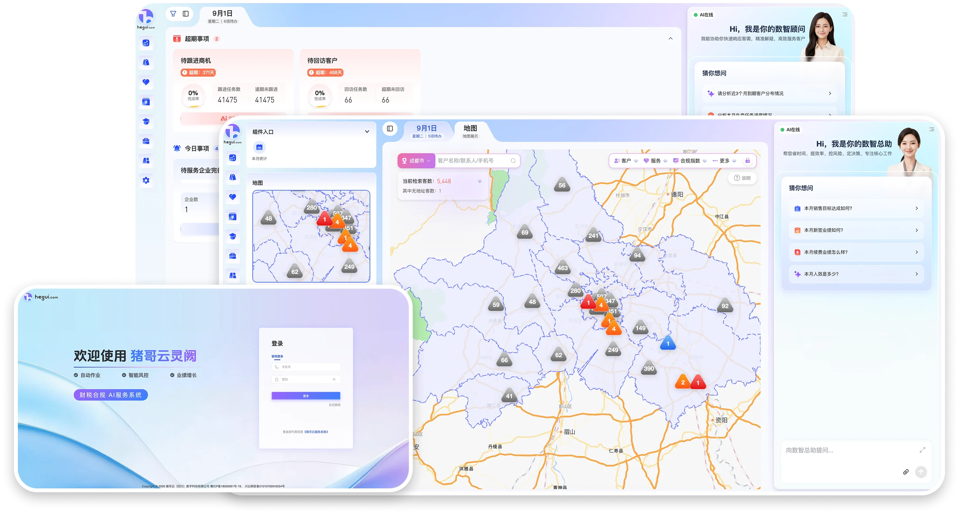Toggle the lock button on the map filter bar
The image size is (959, 514).
pos(748,161)
